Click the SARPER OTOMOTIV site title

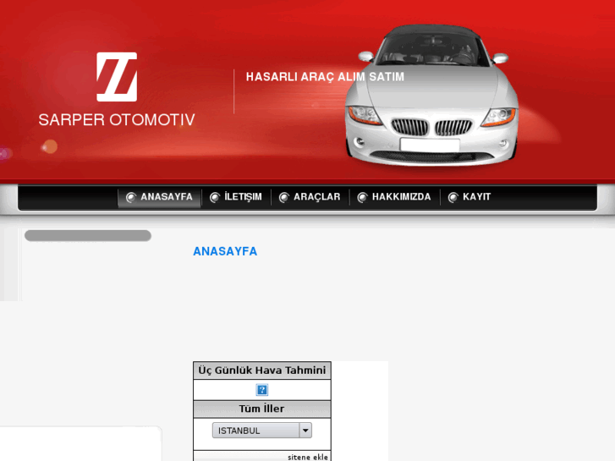click(x=117, y=119)
